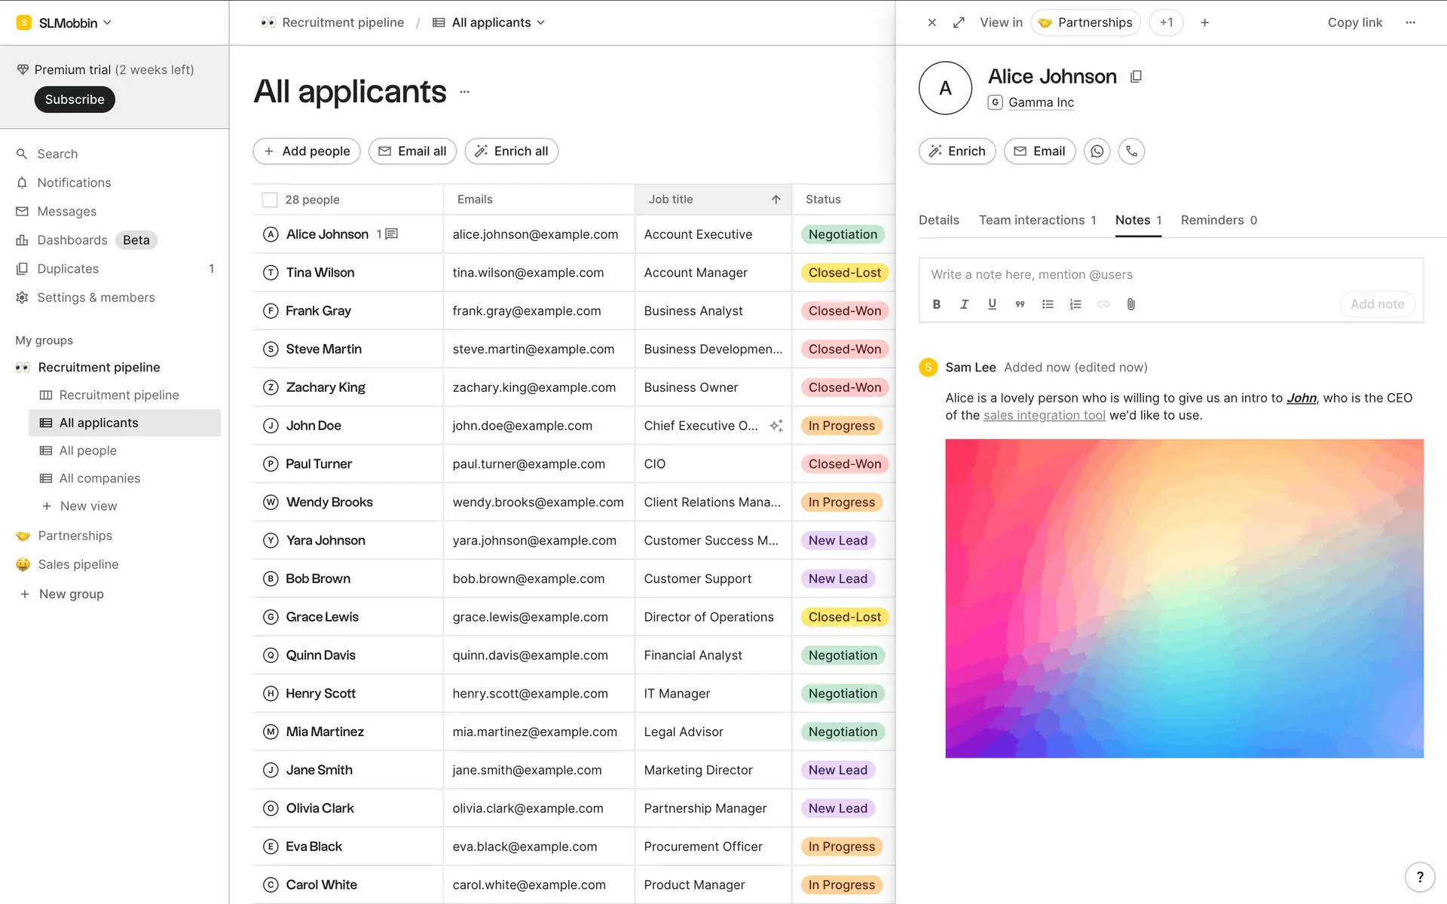
Task: Click the gradient image in the note
Action: pos(1184,598)
